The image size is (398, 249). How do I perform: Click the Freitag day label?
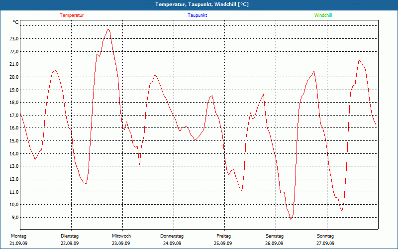click(223, 236)
